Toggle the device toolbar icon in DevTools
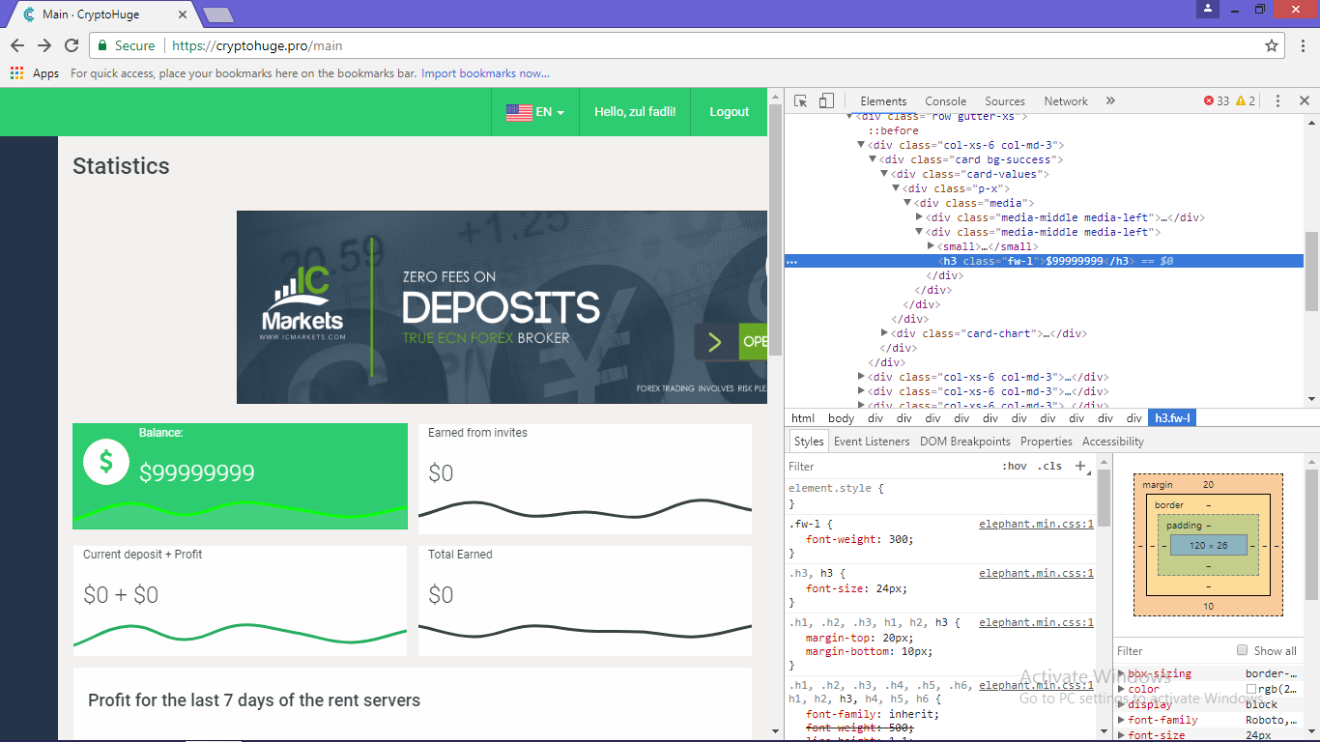Screen dimensions: 1320x742 [x=826, y=100]
